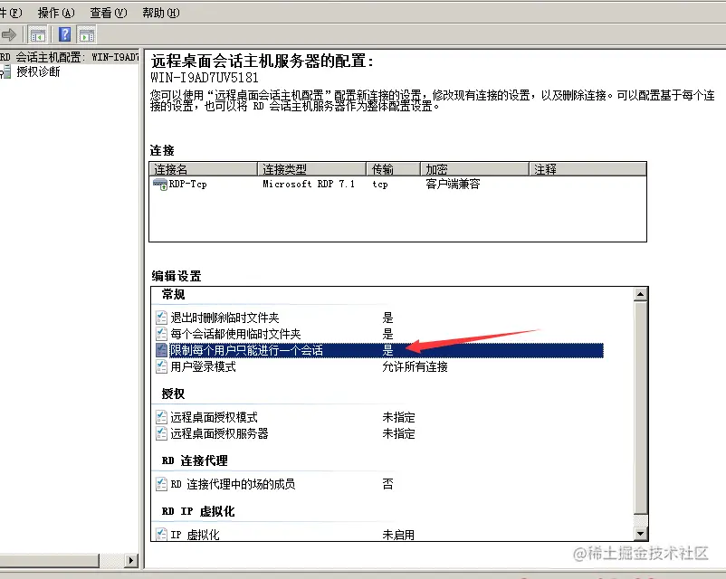Select 限制每个用户只能进行一个会话 setting
Viewport: 726px width, 579px height.
[246, 350]
